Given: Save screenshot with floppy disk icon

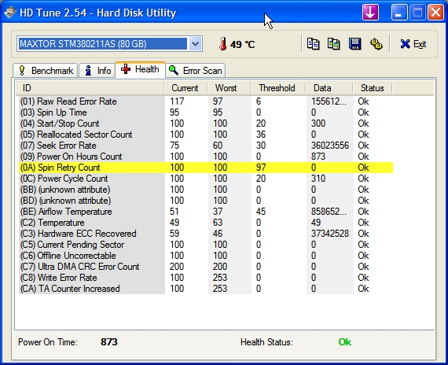Looking at the screenshot, I should (354, 44).
